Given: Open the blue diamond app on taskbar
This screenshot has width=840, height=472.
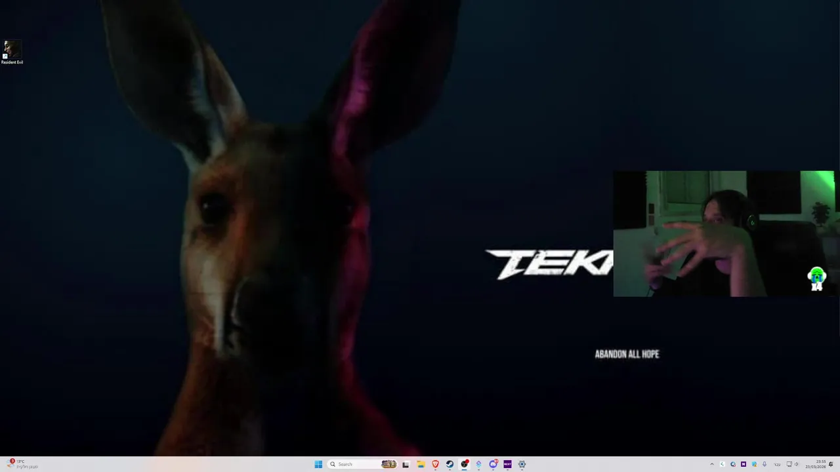Looking at the screenshot, I should point(478,464).
